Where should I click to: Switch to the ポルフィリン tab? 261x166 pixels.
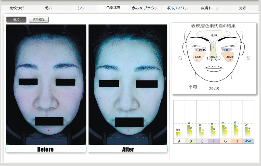[x=177, y=8]
